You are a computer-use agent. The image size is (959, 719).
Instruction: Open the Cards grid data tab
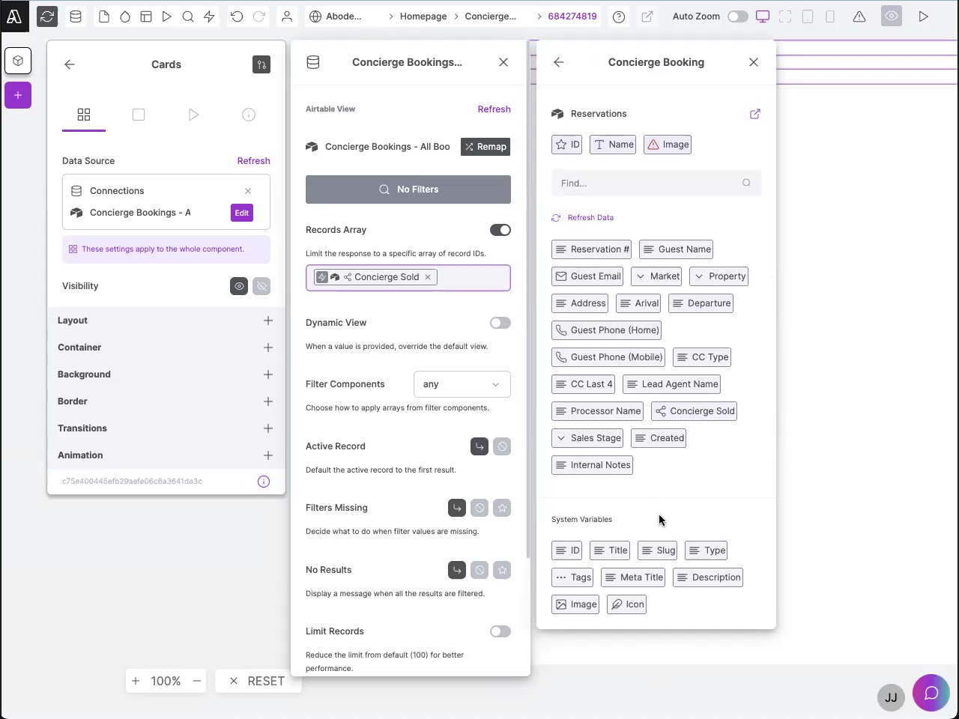point(84,115)
